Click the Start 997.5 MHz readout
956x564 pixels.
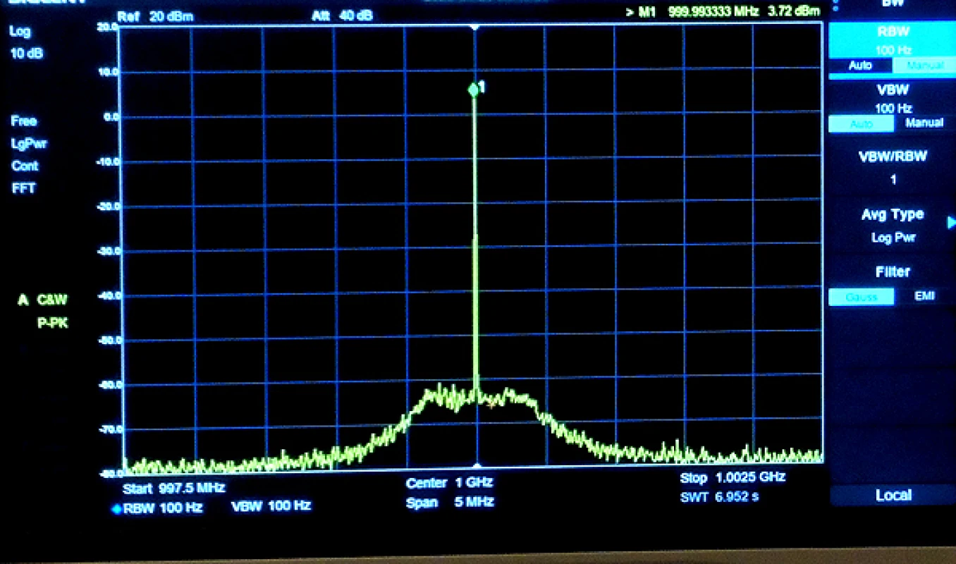point(173,488)
